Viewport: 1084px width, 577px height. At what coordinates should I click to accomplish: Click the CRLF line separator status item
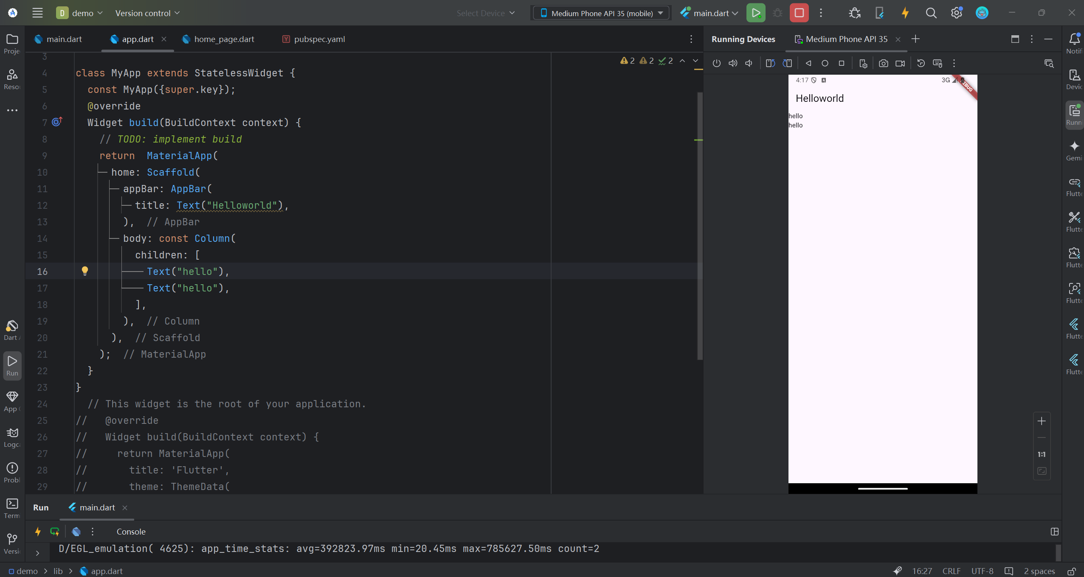point(951,571)
